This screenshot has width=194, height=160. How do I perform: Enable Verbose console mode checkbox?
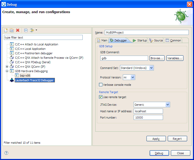[101, 85]
